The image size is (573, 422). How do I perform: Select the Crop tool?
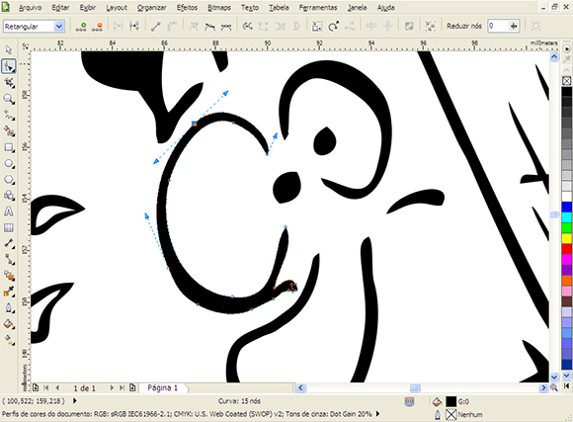(x=9, y=83)
